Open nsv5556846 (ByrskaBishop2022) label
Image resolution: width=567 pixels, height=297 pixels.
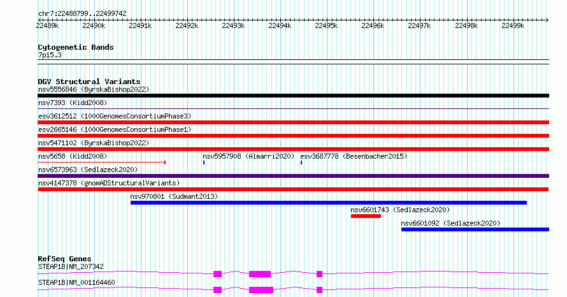(94, 89)
